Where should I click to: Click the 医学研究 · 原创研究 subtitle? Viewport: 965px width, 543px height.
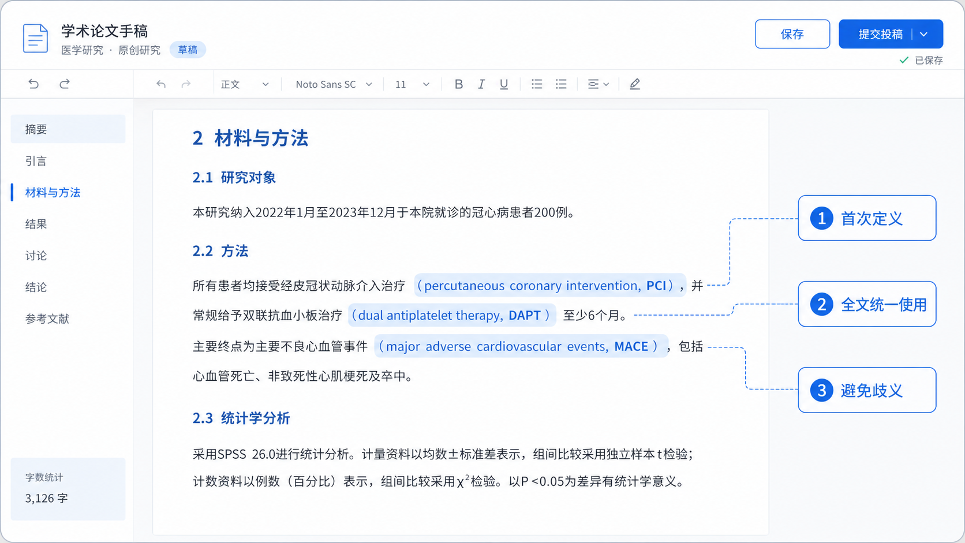click(x=111, y=50)
